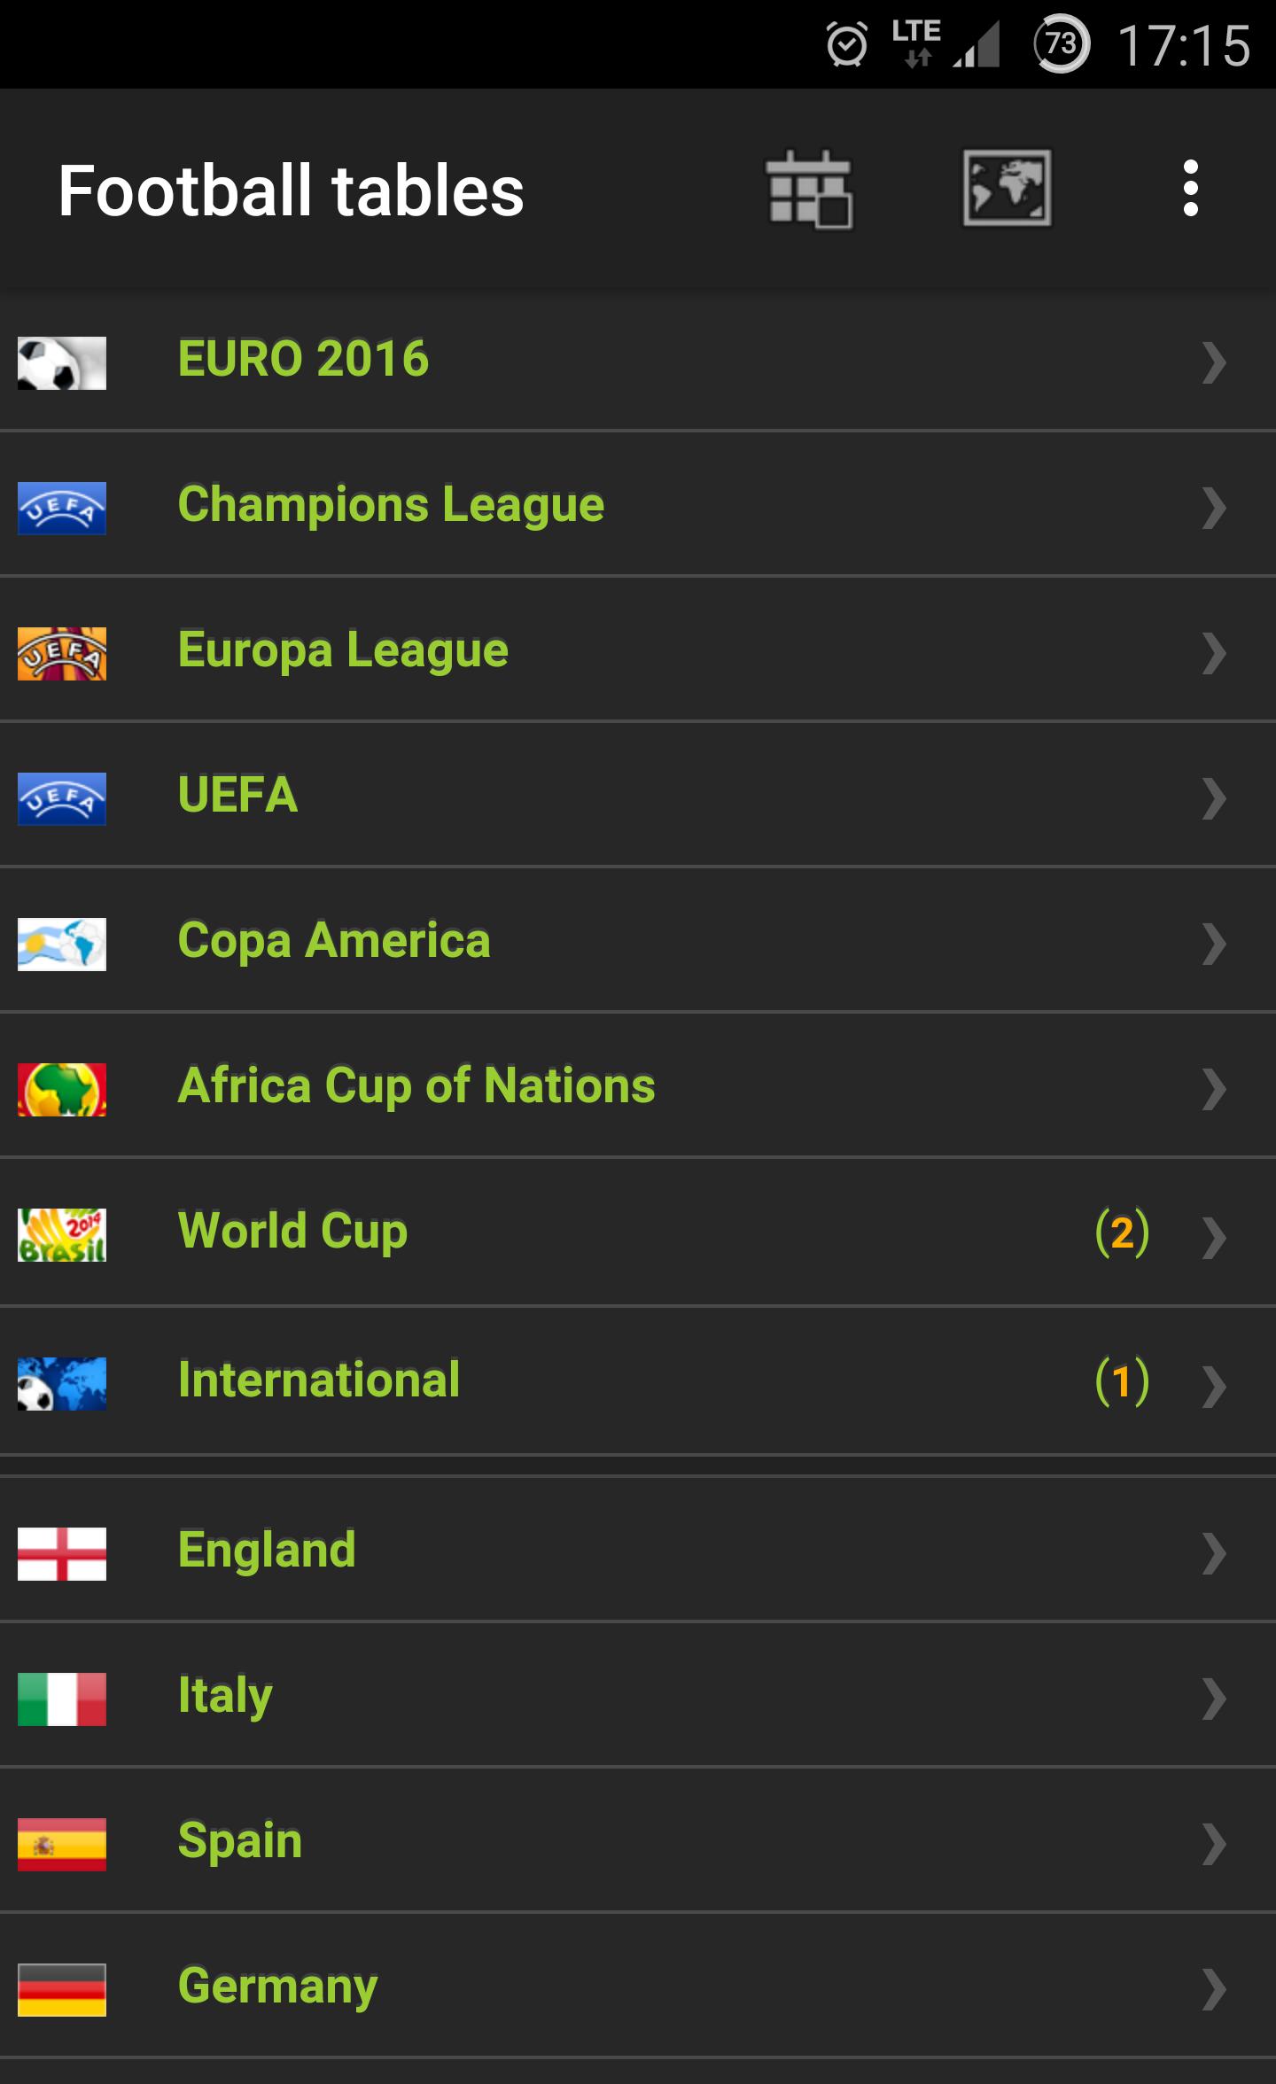1276x2084 pixels.
Task: Expand the Italy row arrow
Action: tap(1214, 1699)
